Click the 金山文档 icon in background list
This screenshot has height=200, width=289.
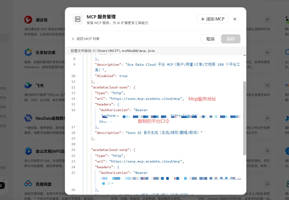28,151
